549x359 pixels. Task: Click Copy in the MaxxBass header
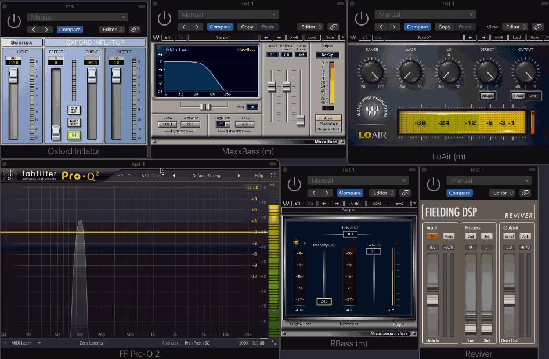247,27
